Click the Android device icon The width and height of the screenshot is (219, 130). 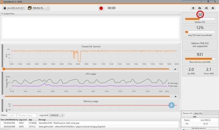coord(5,8)
